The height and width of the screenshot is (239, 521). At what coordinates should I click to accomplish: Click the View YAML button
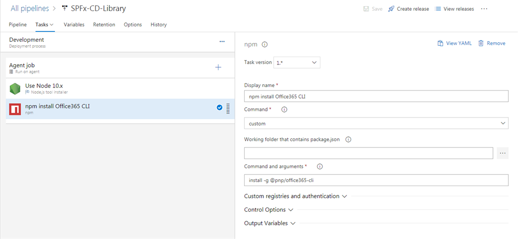click(454, 43)
